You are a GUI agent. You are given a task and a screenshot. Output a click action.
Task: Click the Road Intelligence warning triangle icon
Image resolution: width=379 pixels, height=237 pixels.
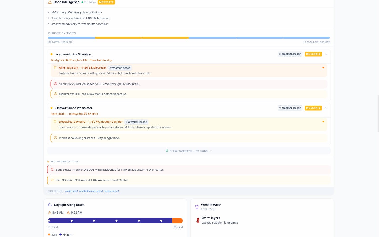click(x=50, y=2)
